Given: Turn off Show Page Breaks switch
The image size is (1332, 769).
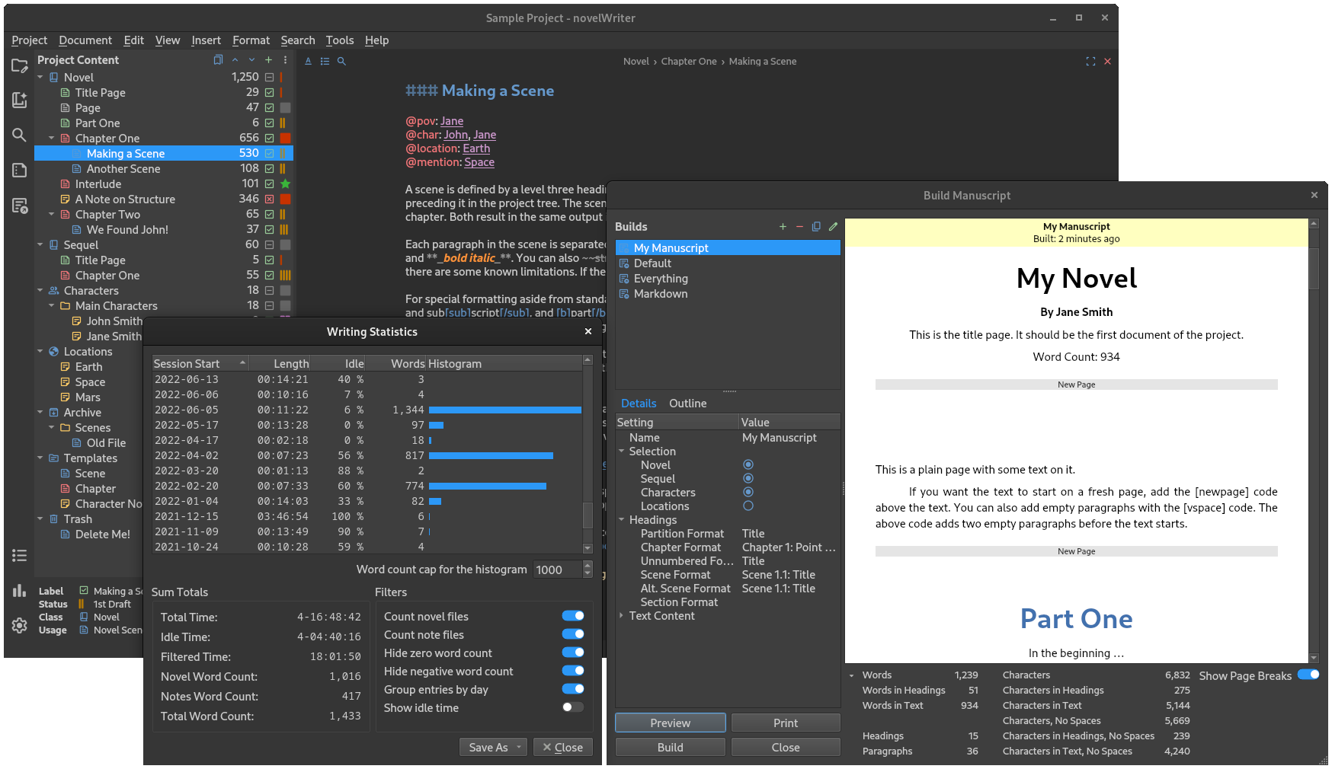Looking at the screenshot, I should coord(1308,675).
